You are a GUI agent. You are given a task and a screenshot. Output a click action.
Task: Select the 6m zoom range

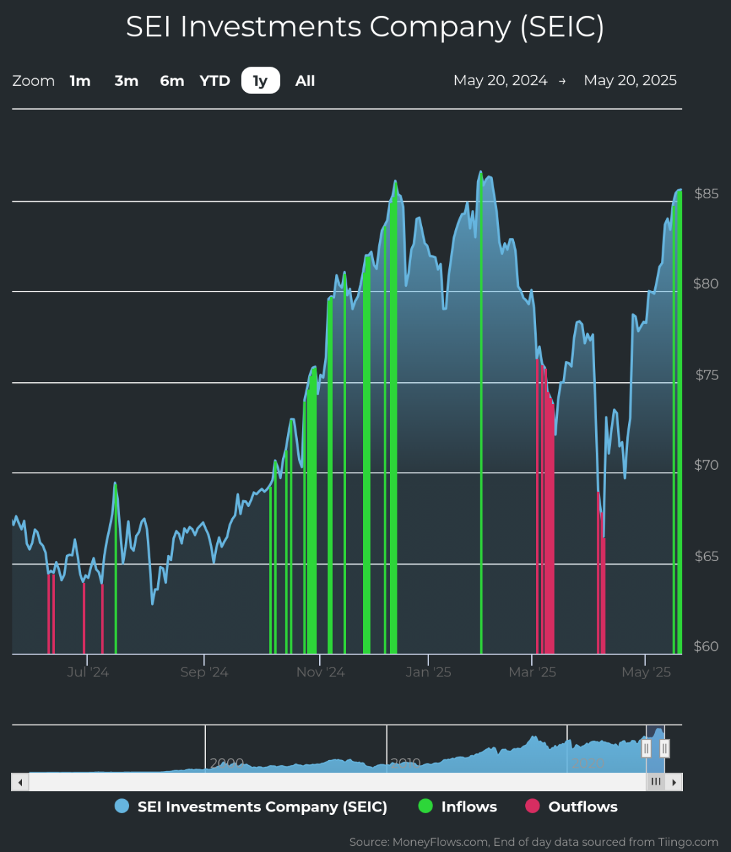pos(172,81)
